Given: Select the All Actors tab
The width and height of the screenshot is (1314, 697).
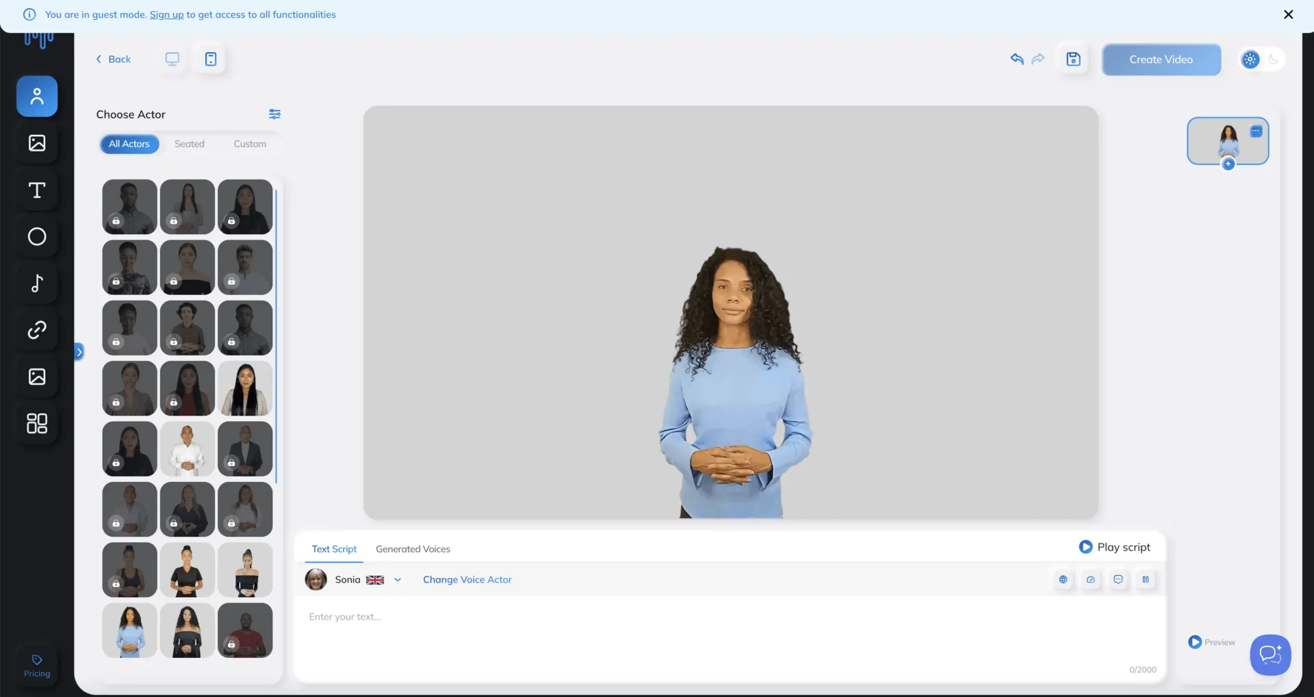Looking at the screenshot, I should (x=129, y=144).
